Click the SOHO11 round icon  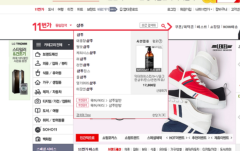pyautogui.click(x=38, y=130)
